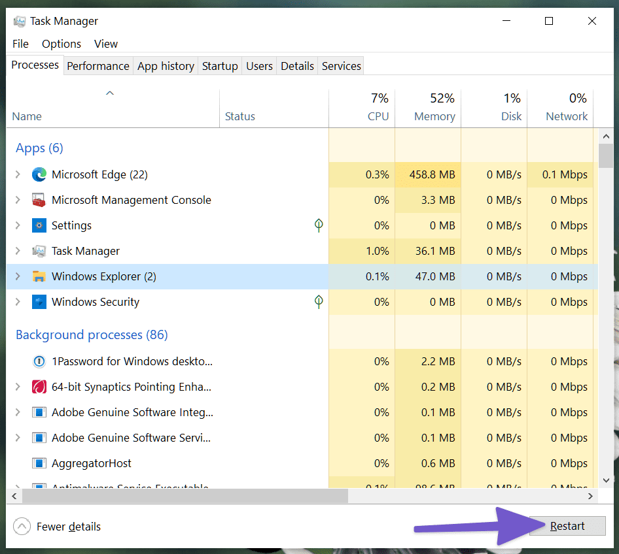
Task: Sort by the Name column header
Action: click(113, 108)
